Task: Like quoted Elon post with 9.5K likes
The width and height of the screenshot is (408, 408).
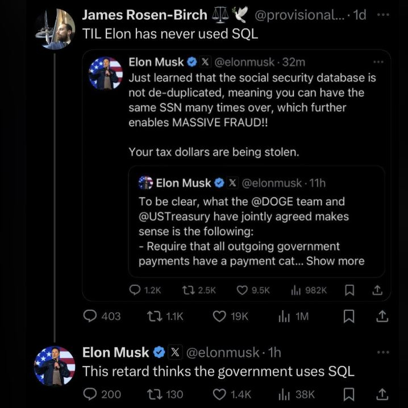Action: pos(242,290)
